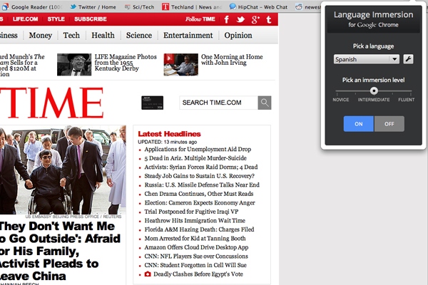Click the Search Time.com input field
This screenshot has width=428, height=285.
click(x=218, y=103)
